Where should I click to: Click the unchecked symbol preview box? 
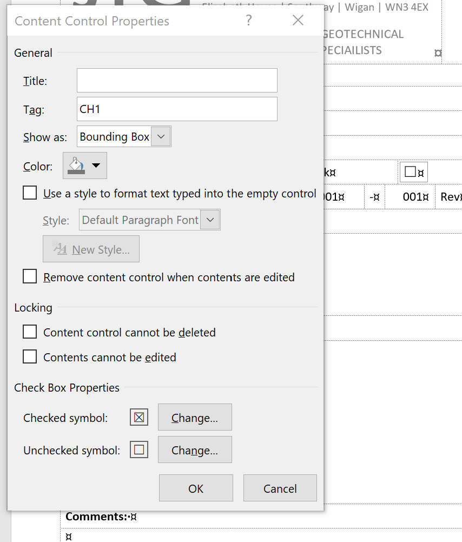[139, 450]
